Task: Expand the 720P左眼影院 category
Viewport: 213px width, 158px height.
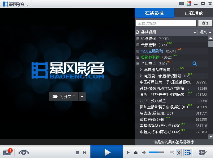Action: (x=138, y=51)
